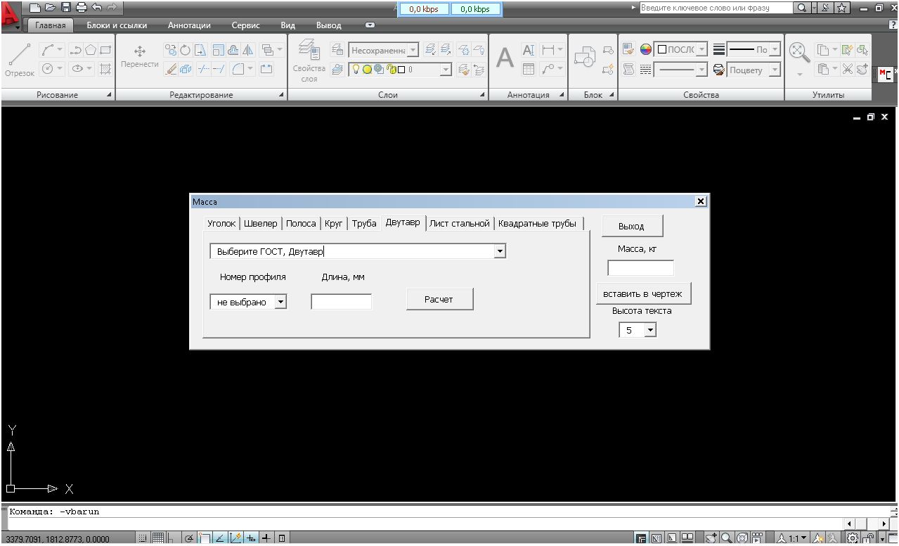Close the Масса dialog
Image resolution: width=899 pixels, height=546 pixels.
(x=700, y=202)
